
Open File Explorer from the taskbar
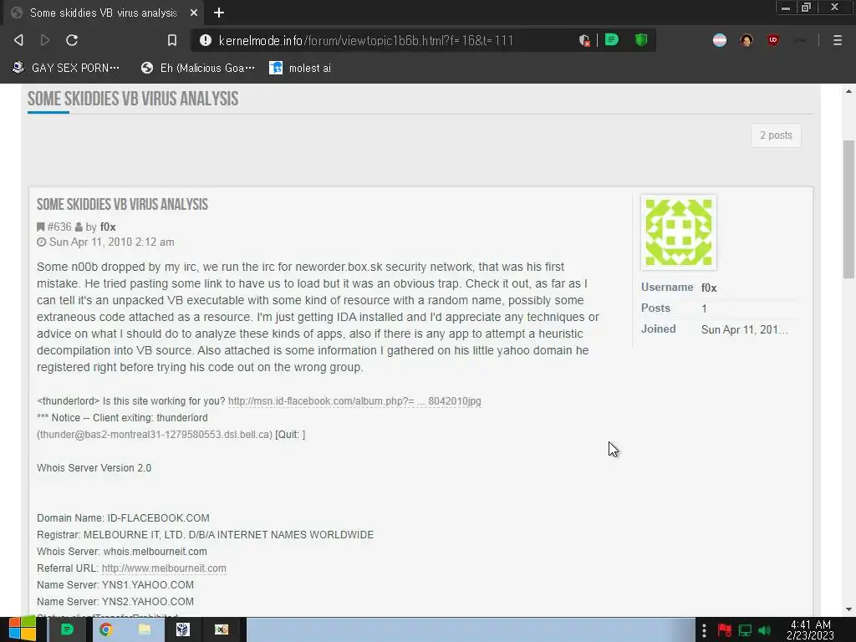coord(145,629)
